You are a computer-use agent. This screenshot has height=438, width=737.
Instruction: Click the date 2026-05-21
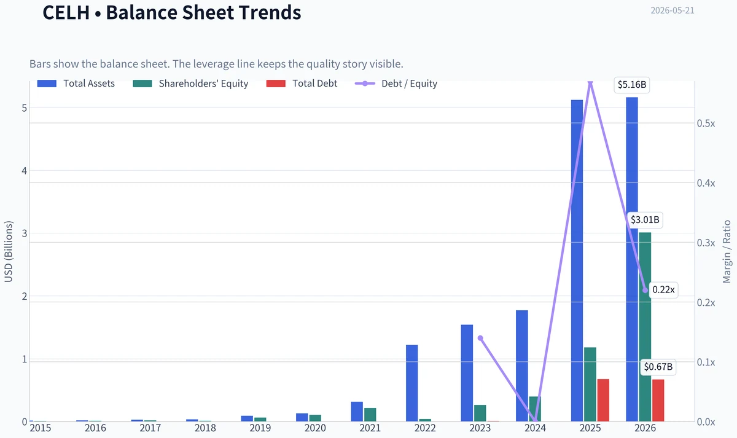tap(673, 10)
